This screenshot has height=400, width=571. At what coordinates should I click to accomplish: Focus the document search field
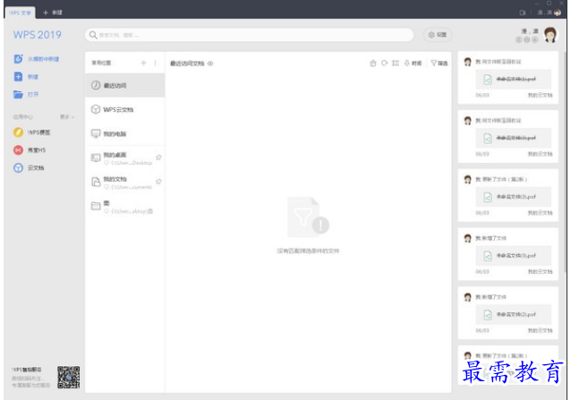click(250, 35)
